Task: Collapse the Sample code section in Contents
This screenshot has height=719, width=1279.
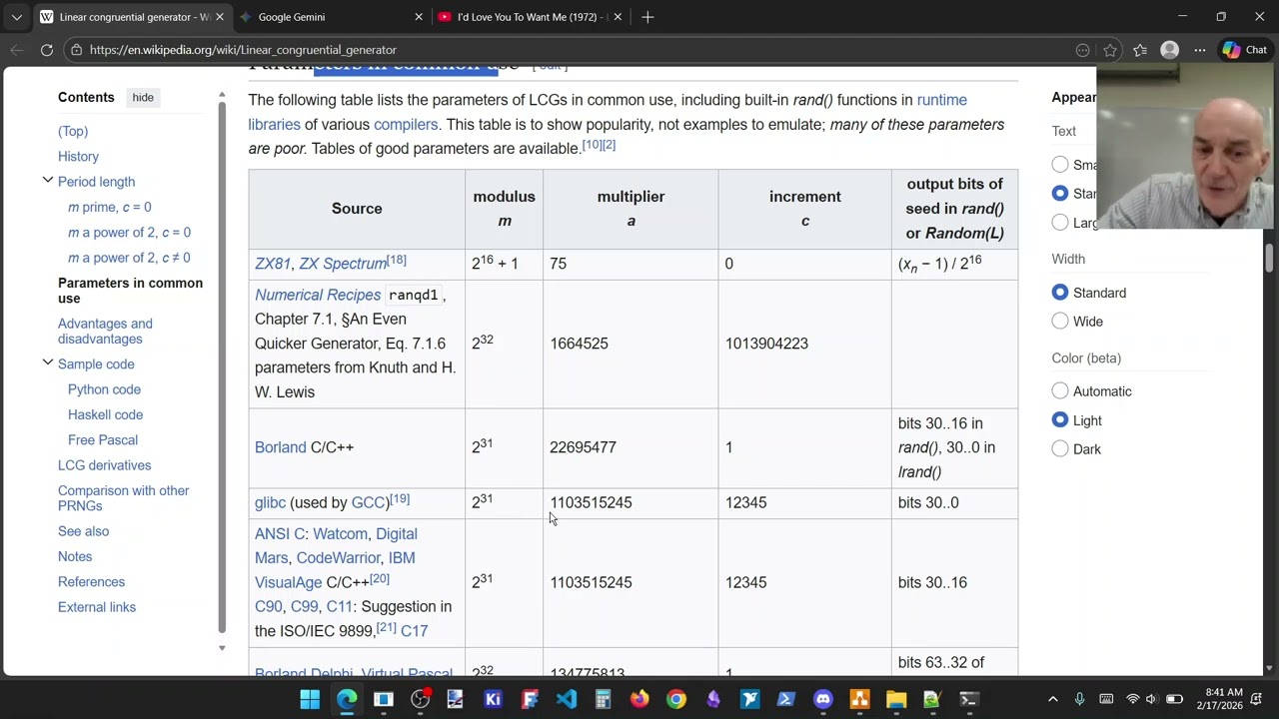Action: 47,363
